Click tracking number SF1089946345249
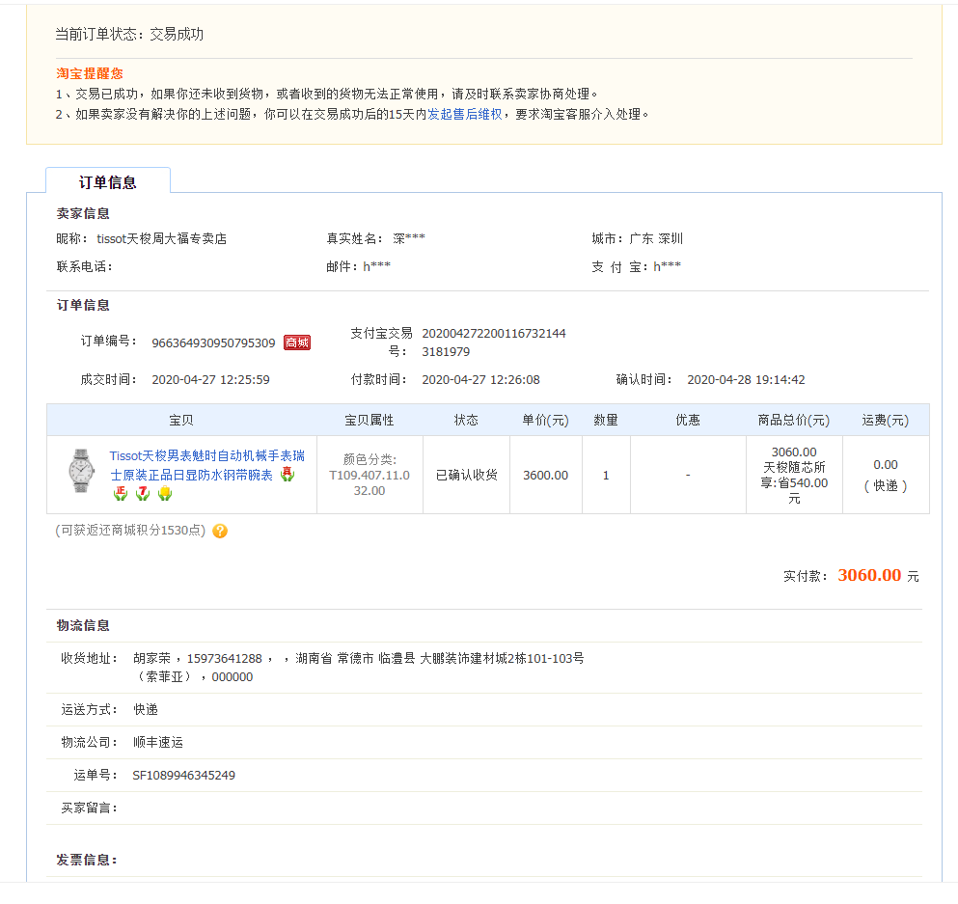This screenshot has height=904, width=958. click(x=184, y=776)
